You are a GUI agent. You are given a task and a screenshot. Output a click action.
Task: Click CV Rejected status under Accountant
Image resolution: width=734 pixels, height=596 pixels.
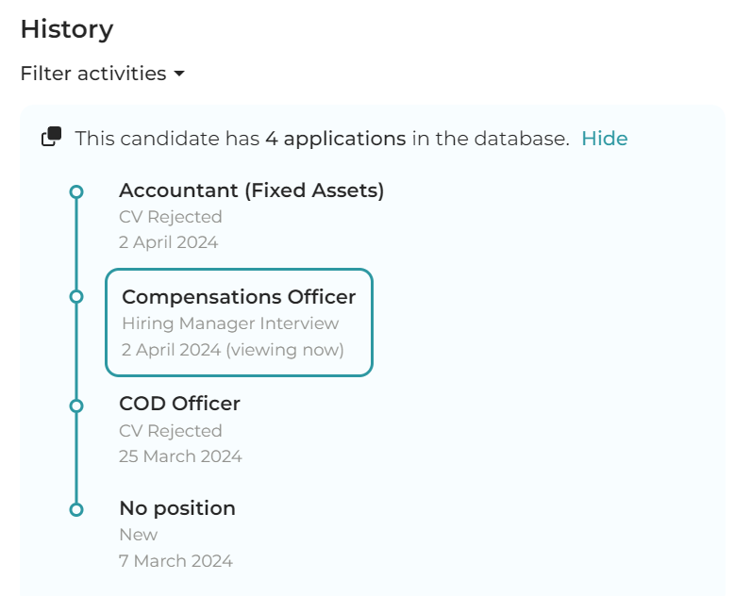171,217
